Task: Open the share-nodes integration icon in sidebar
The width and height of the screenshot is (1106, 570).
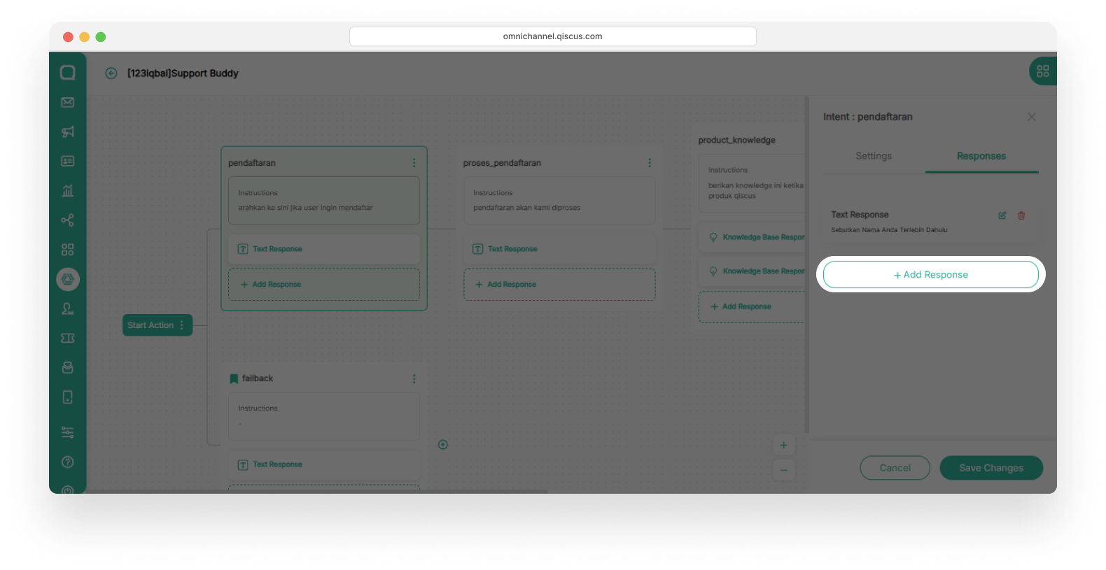Action: 68,220
